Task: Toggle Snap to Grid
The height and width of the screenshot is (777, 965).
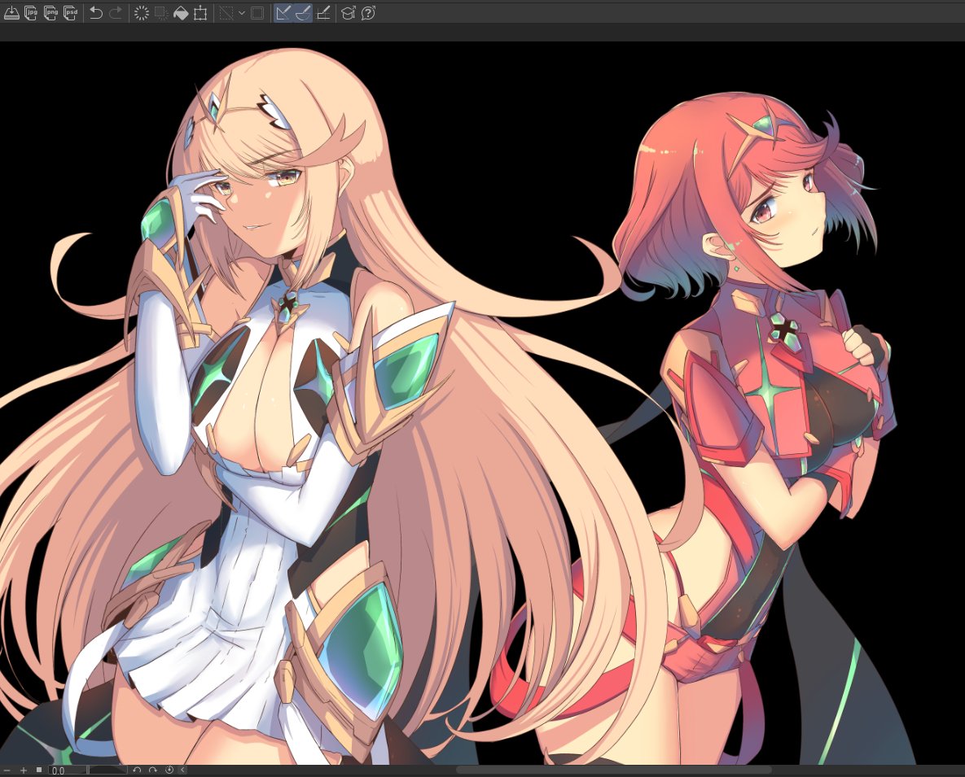Action: tap(323, 13)
